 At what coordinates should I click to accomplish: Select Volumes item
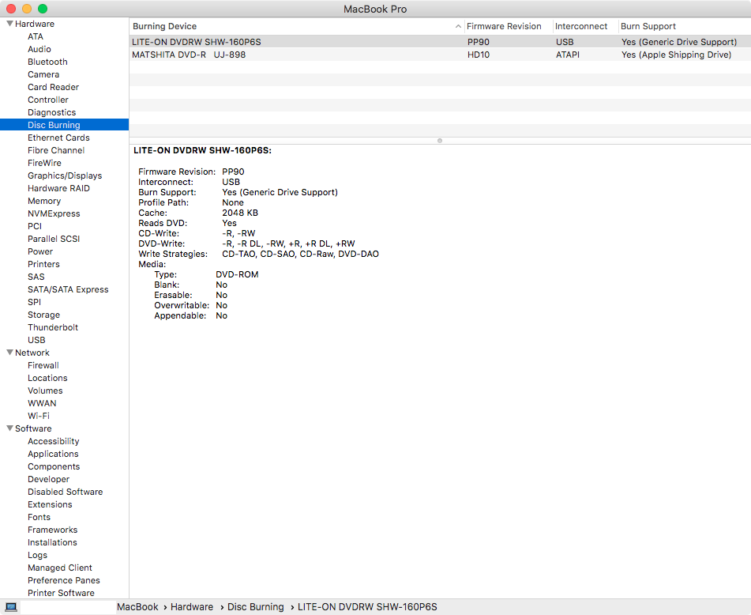[x=45, y=391]
